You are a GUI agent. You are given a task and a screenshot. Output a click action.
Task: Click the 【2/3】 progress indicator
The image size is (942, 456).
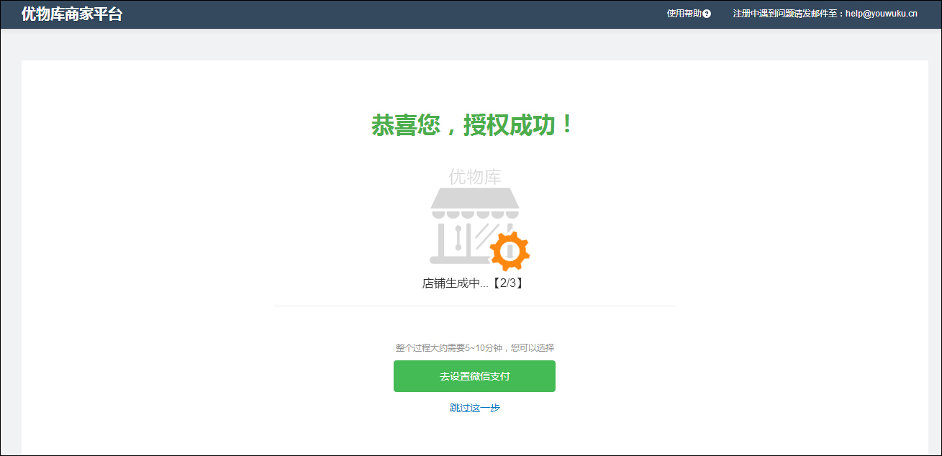click(508, 283)
